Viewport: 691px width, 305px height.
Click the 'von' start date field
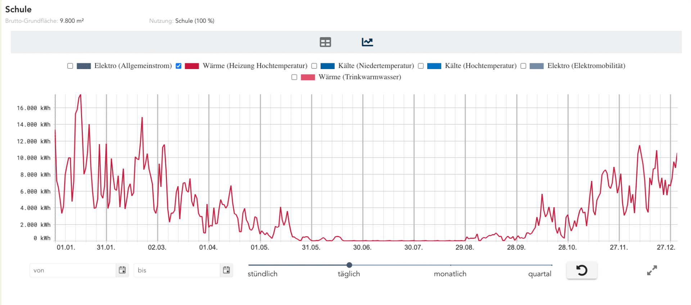(x=73, y=270)
